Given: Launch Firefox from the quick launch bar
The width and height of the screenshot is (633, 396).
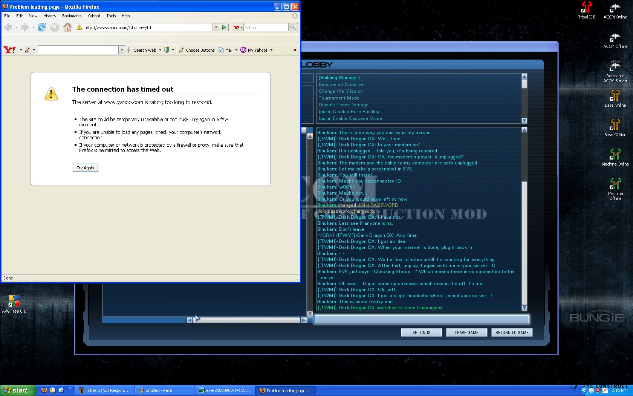Looking at the screenshot, I should [44, 390].
